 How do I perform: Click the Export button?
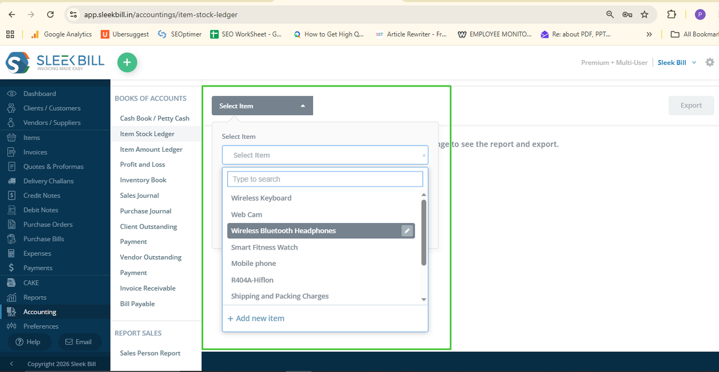pyautogui.click(x=691, y=106)
